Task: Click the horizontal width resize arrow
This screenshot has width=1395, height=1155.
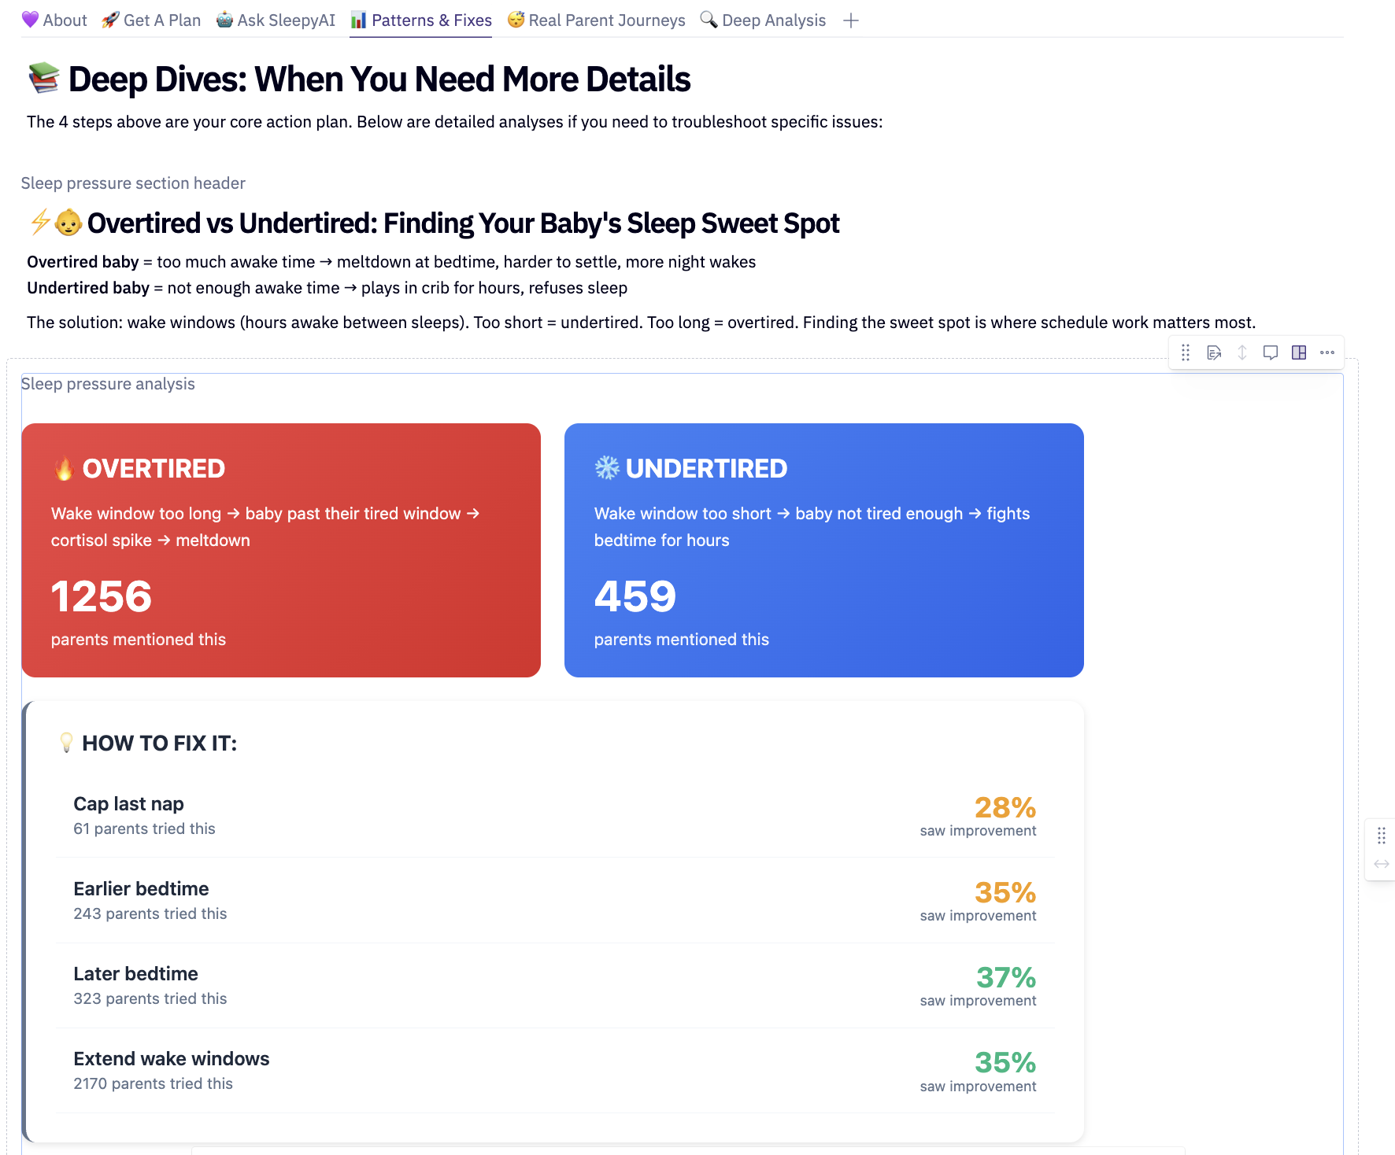Action: tap(1382, 864)
